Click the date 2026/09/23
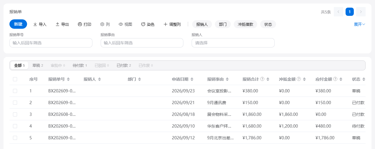375x149 pixels. coord(183,91)
